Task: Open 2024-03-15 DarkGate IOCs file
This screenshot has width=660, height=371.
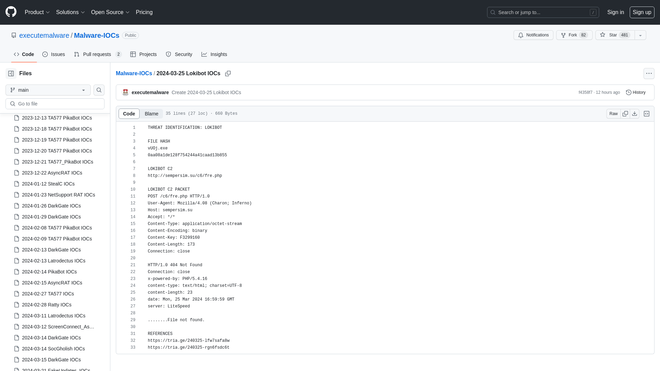Action: coord(51,360)
